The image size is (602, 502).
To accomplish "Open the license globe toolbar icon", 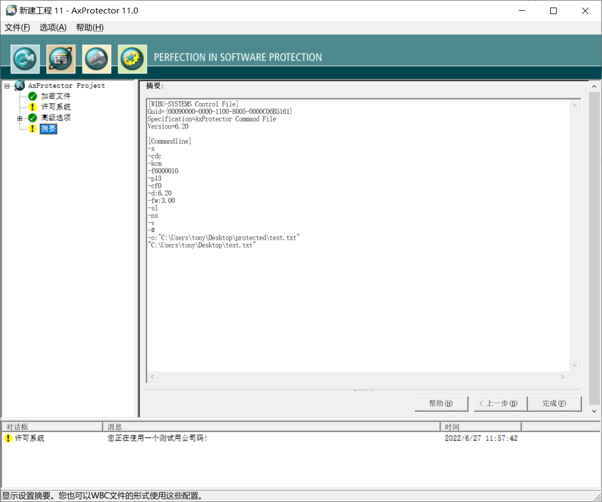I will pos(60,59).
